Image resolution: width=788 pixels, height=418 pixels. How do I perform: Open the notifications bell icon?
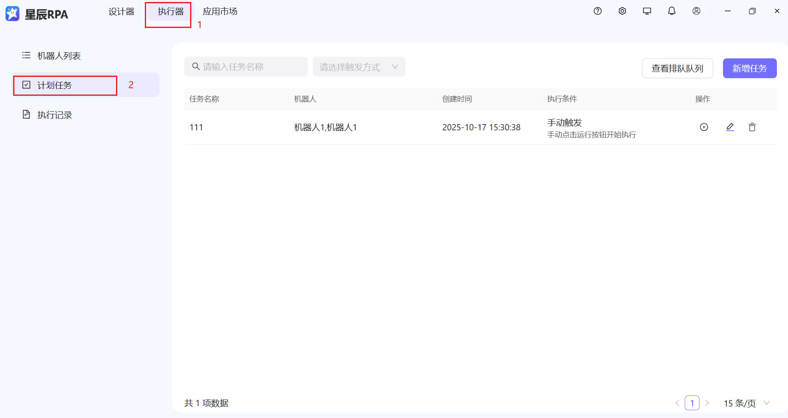[671, 11]
